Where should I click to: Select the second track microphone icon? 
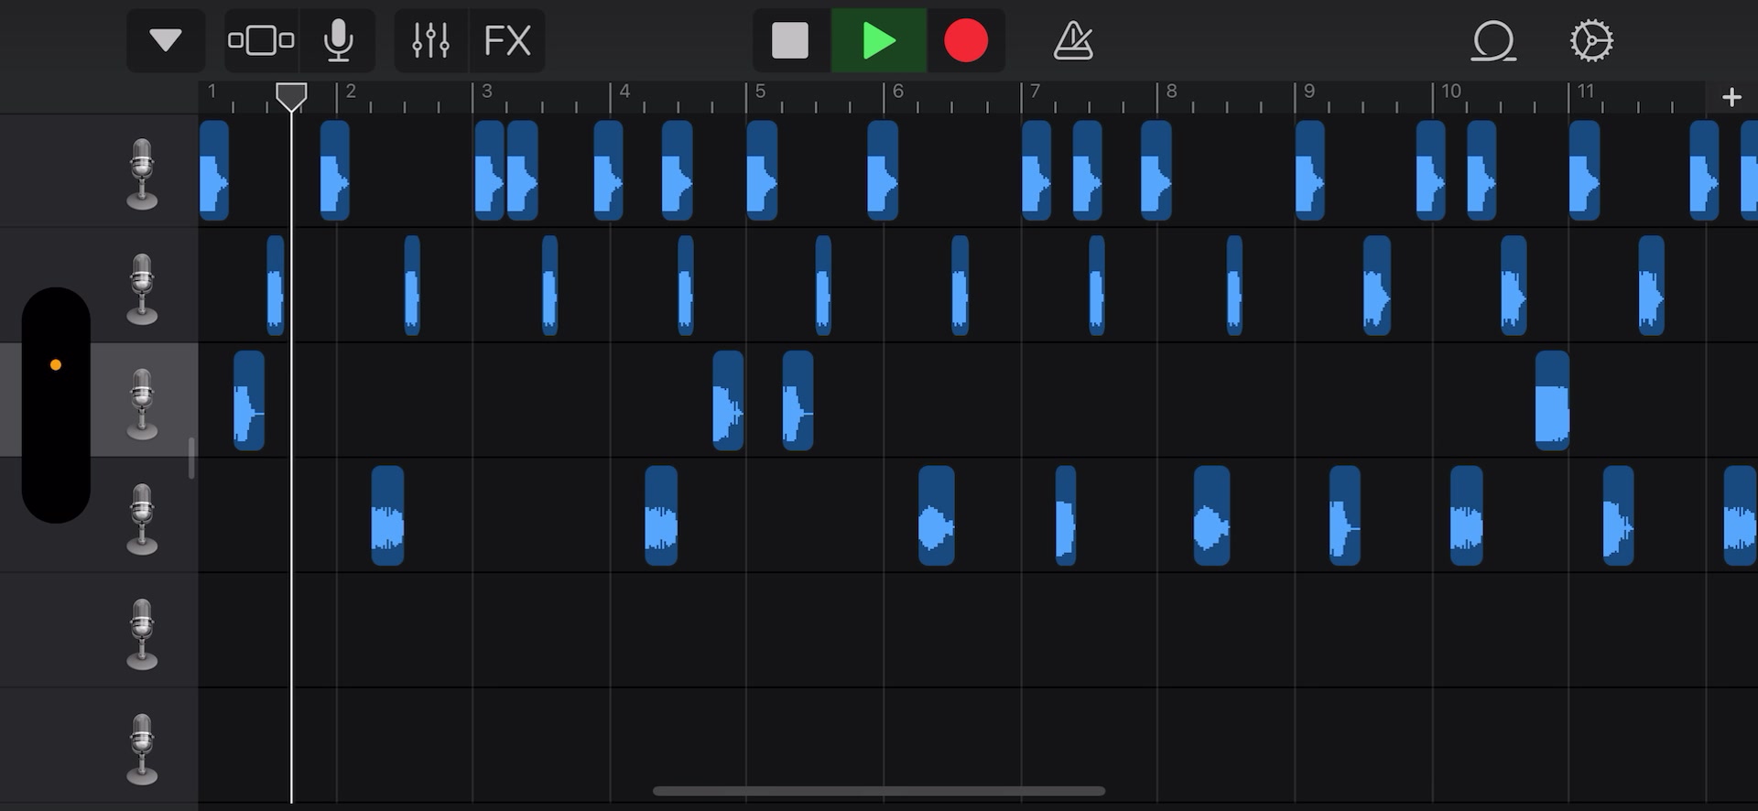[142, 289]
